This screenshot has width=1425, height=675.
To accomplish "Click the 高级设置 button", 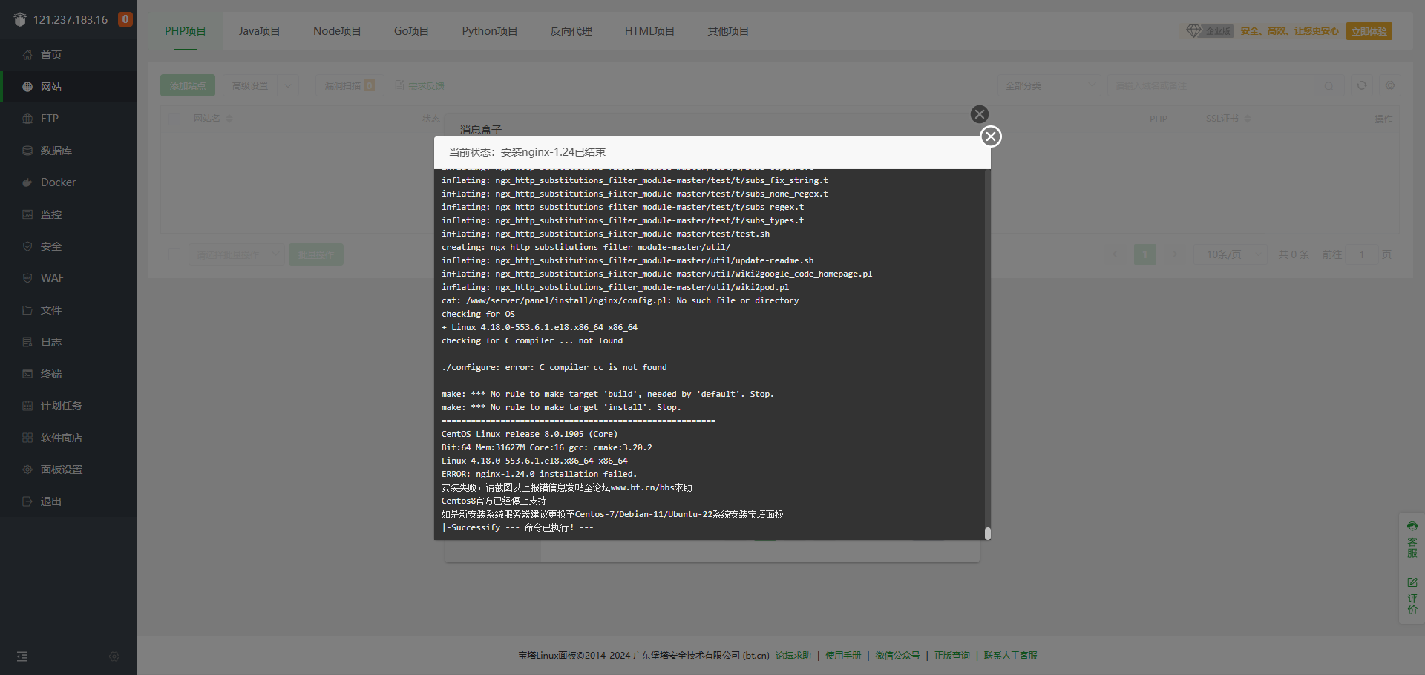I will (250, 85).
